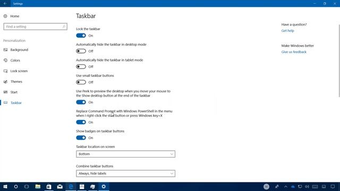Launch File Explorer from the taskbar
The image size is (340, 191).
click(x=38, y=186)
